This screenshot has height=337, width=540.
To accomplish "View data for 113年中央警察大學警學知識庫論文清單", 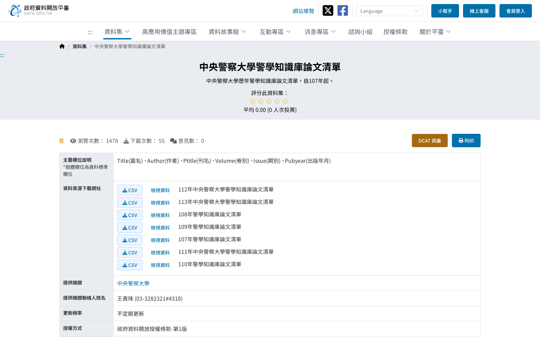I will pyautogui.click(x=160, y=203).
